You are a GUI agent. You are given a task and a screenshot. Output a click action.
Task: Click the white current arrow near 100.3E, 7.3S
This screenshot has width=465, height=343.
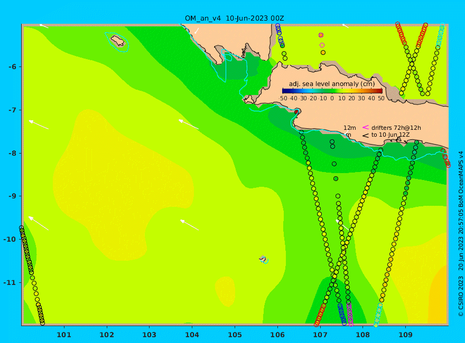coord(39,125)
